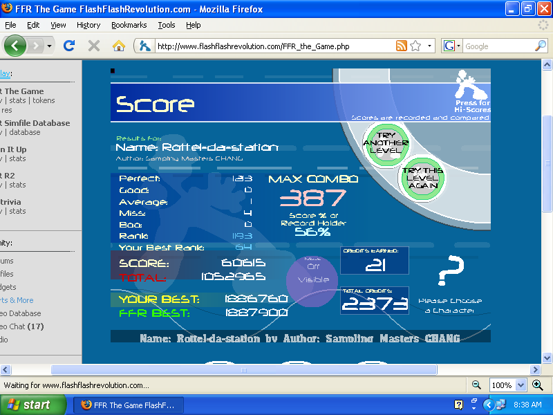Click the Windows Start button
The width and height of the screenshot is (553, 415).
click(x=33, y=405)
